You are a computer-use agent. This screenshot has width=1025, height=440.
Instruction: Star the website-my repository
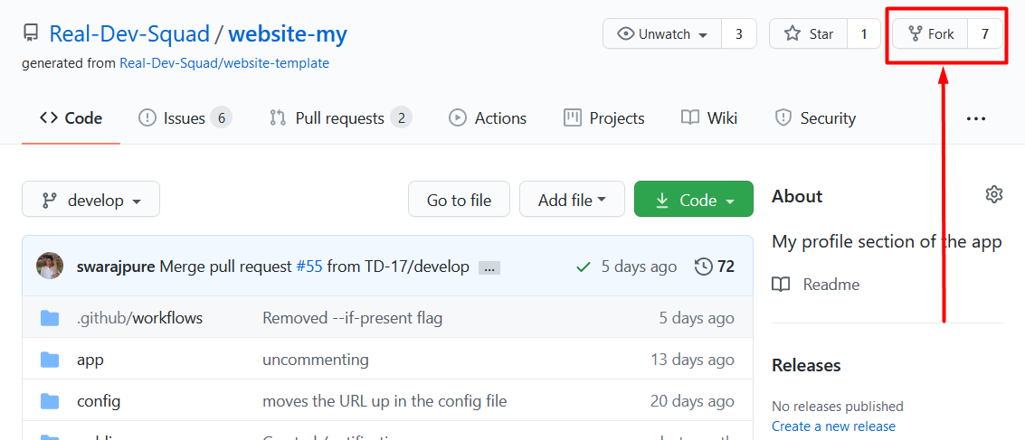(809, 34)
